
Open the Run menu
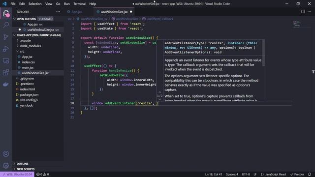point(67,4)
